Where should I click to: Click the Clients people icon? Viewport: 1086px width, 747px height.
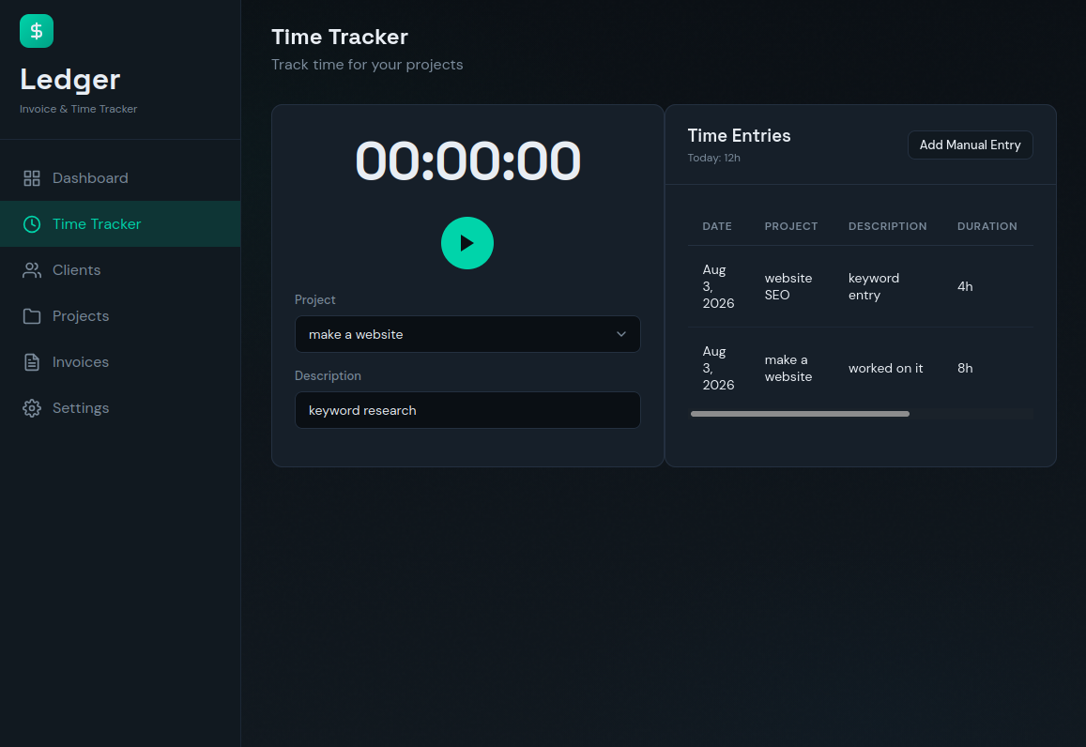click(x=32, y=270)
